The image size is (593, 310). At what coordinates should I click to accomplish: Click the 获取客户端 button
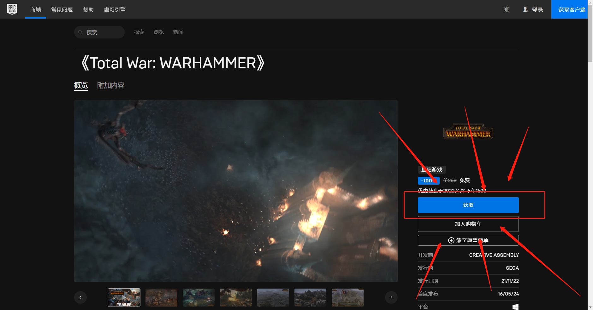[x=569, y=9]
